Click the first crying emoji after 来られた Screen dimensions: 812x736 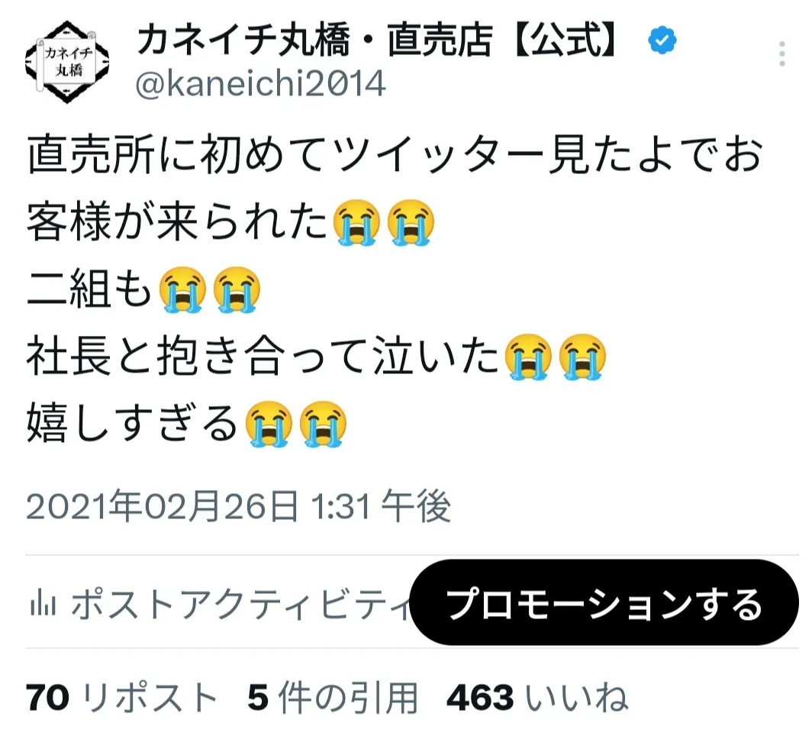pyautogui.click(x=356, y=221)
